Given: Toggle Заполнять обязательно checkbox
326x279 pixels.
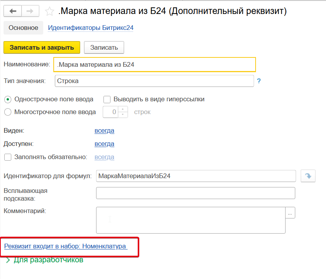Looking at the screenshot, I should pyautogui.click(x=7, y=157).
